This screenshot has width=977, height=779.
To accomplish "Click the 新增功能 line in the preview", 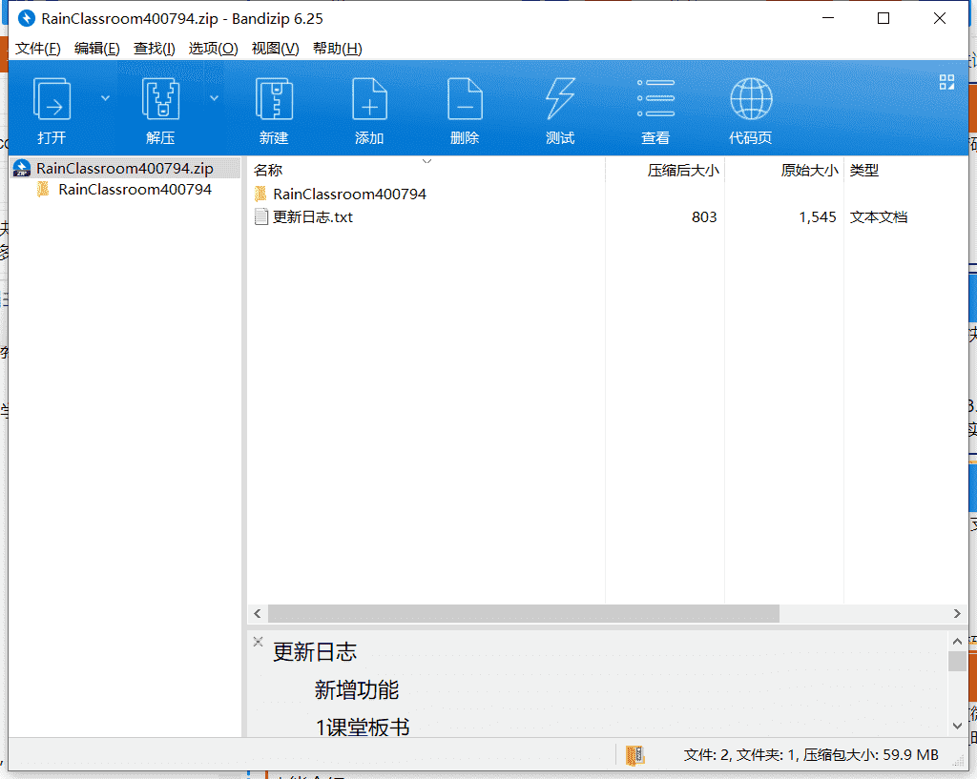I will pos(357,690).
